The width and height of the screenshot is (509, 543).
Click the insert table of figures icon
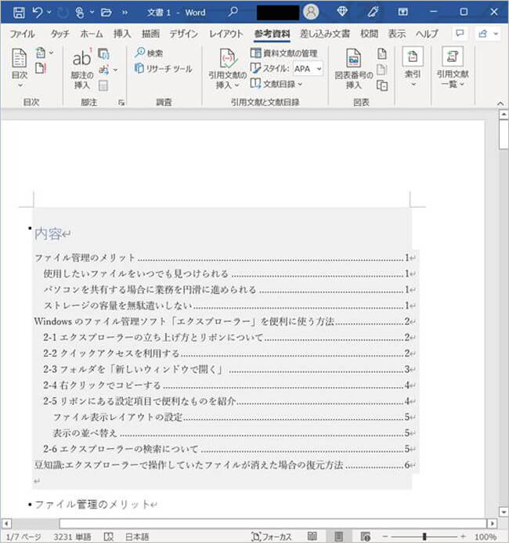click(381, 54)
